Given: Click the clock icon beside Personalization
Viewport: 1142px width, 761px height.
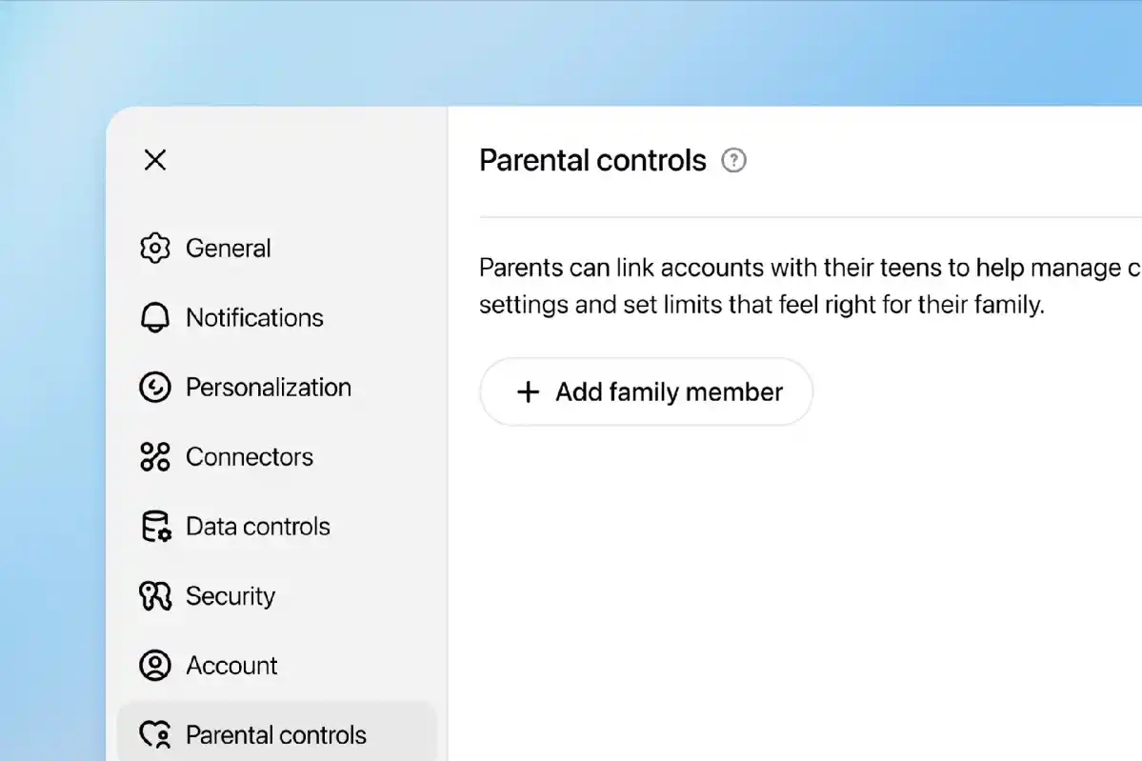Looking at the screenshot, I should pos(154,387).
